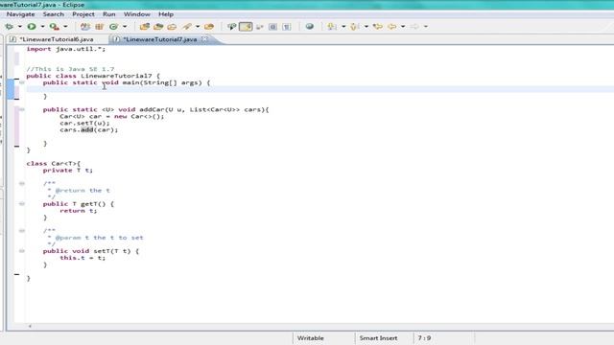Click the 'car.setT(u);' line
Image resolution: width=614 pixels, height=345 pixels.
[x=84, y=124]
